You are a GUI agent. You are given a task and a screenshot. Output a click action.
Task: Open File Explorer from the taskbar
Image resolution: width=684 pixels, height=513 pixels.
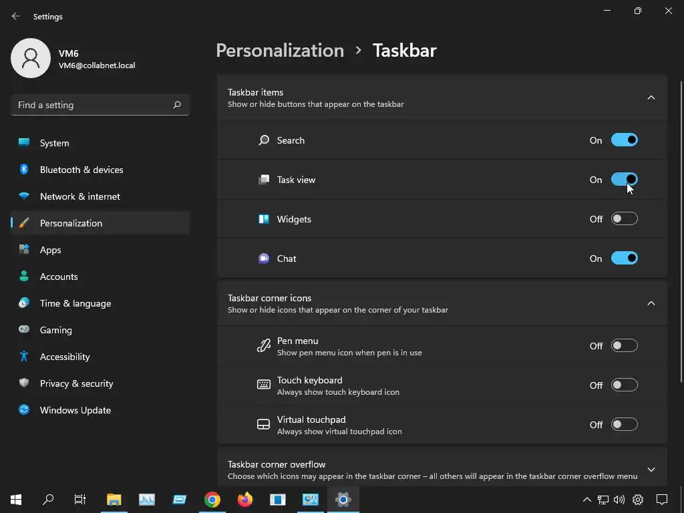click(114, 499)
